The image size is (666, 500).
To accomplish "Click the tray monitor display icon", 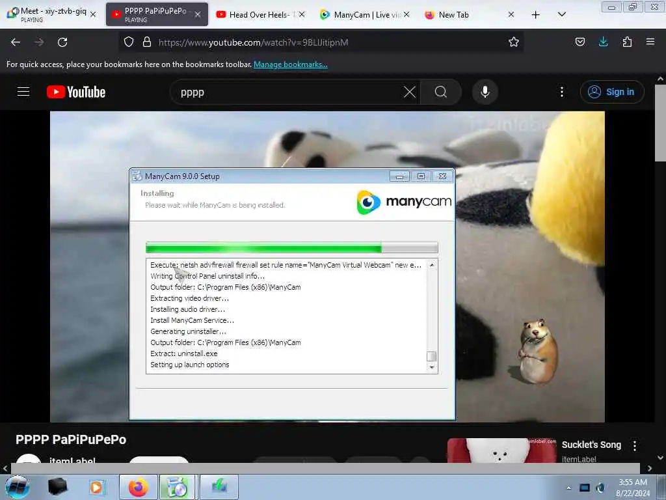I will click(x=585, y=488).
